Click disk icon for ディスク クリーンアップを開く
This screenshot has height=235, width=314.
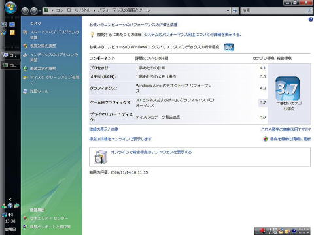pyautogui.click(x=26, y=77)
